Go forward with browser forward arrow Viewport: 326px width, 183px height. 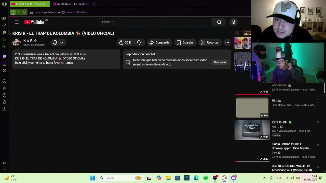[x=19, y=12]
